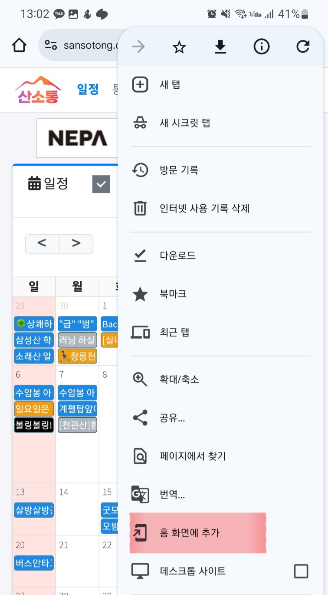Tap the NEPA banner advertisement

click(77, 138)
